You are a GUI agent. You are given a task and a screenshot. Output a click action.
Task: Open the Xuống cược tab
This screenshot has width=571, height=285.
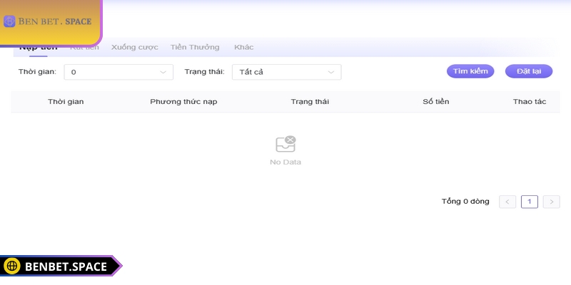pos(135,47)
